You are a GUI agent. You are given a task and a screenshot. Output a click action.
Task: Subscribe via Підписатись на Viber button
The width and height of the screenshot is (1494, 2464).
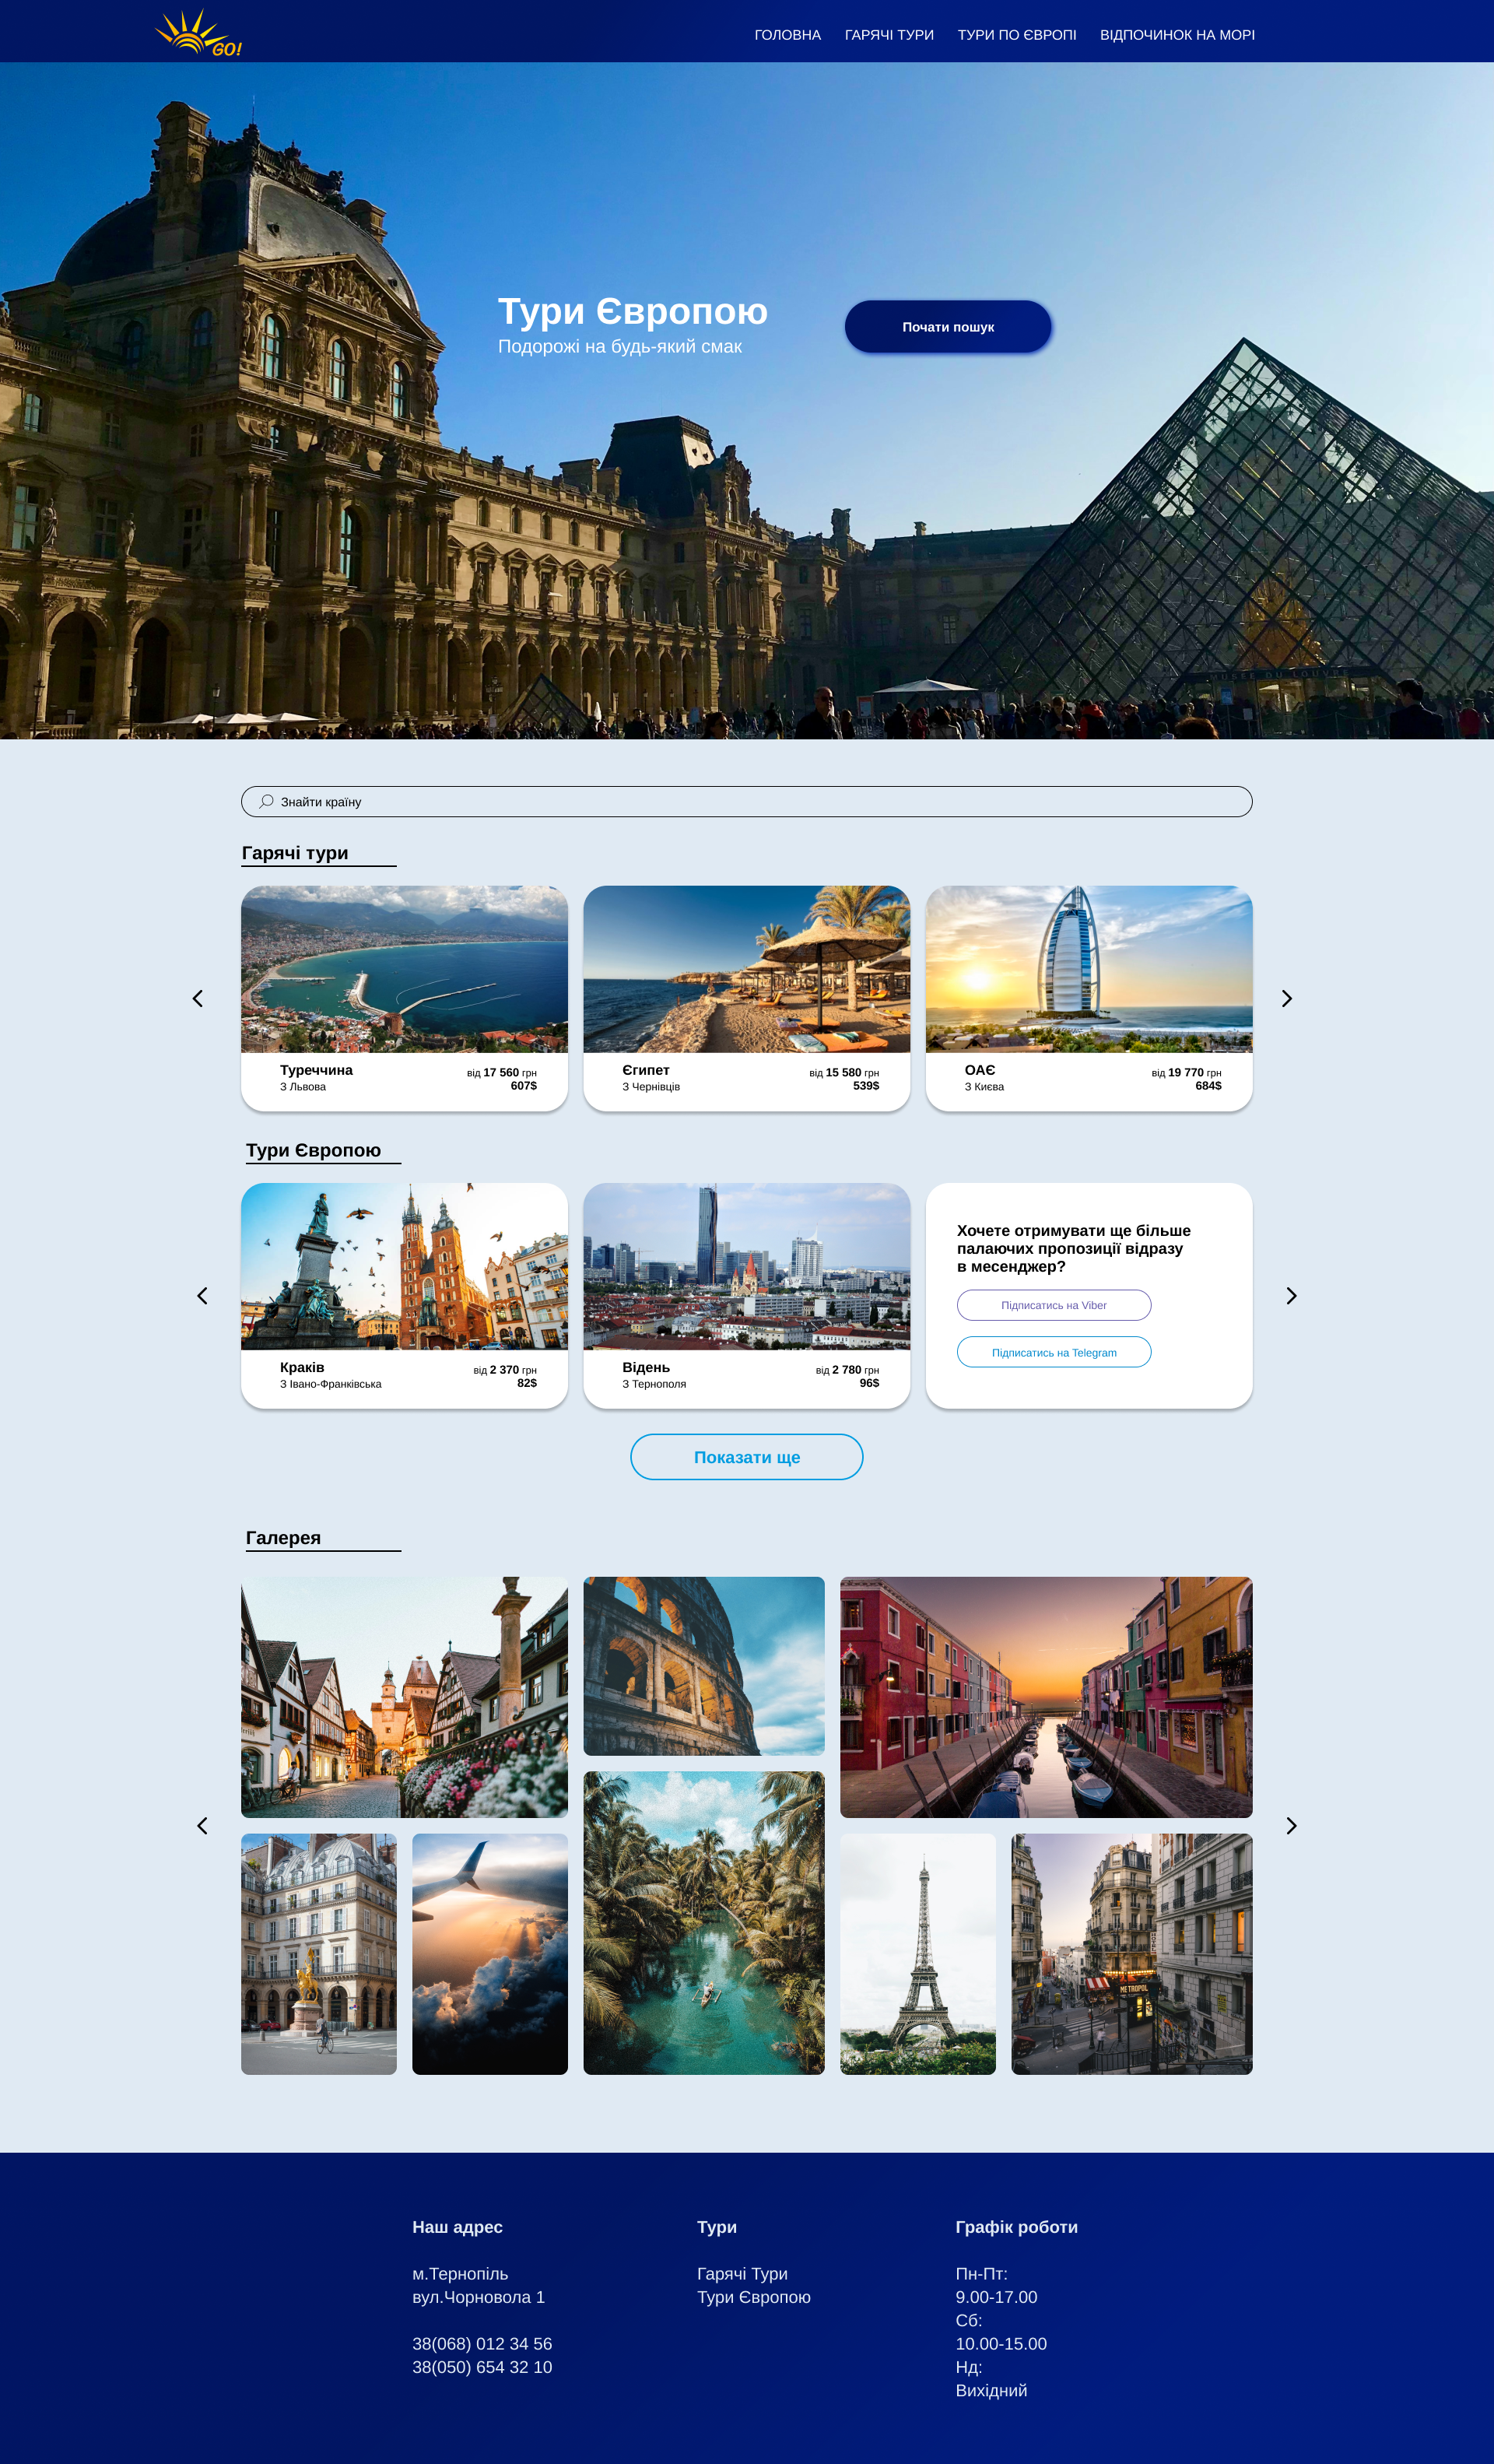(1054, 1305)
